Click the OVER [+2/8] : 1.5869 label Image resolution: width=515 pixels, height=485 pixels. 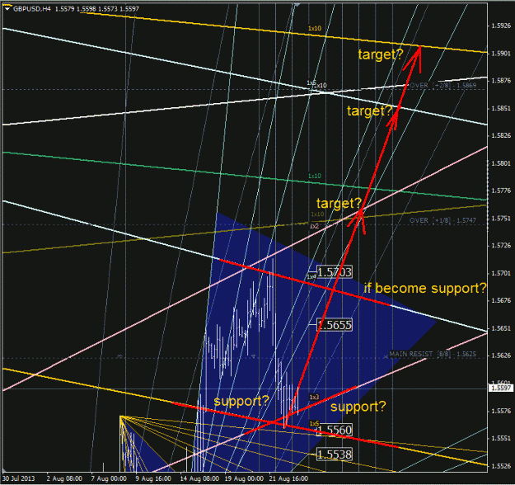point(442,86)
